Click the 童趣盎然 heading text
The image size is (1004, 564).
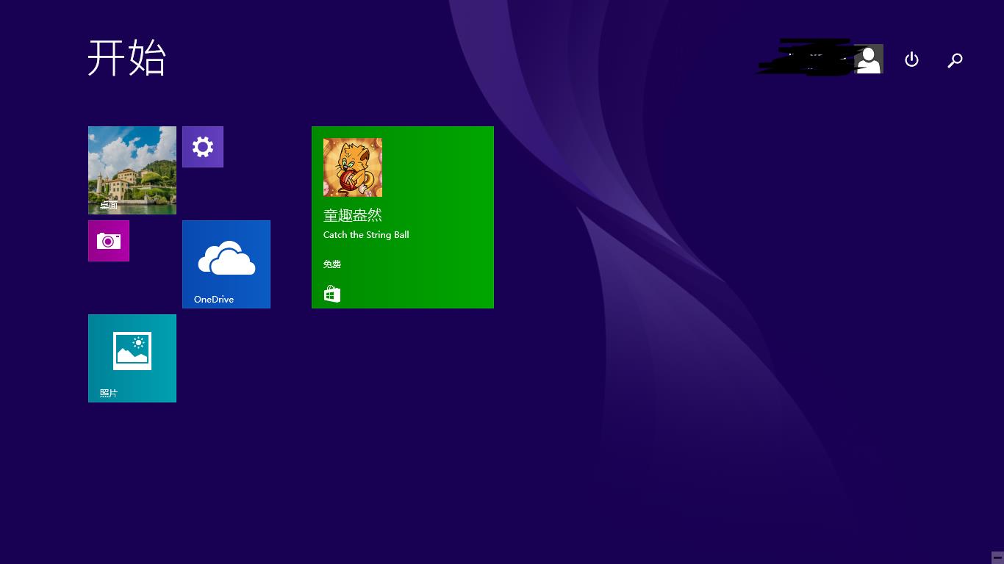coord(353,215)
